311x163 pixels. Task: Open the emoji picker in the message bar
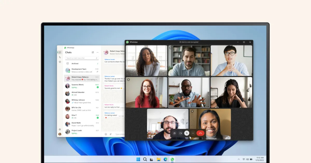106,134
